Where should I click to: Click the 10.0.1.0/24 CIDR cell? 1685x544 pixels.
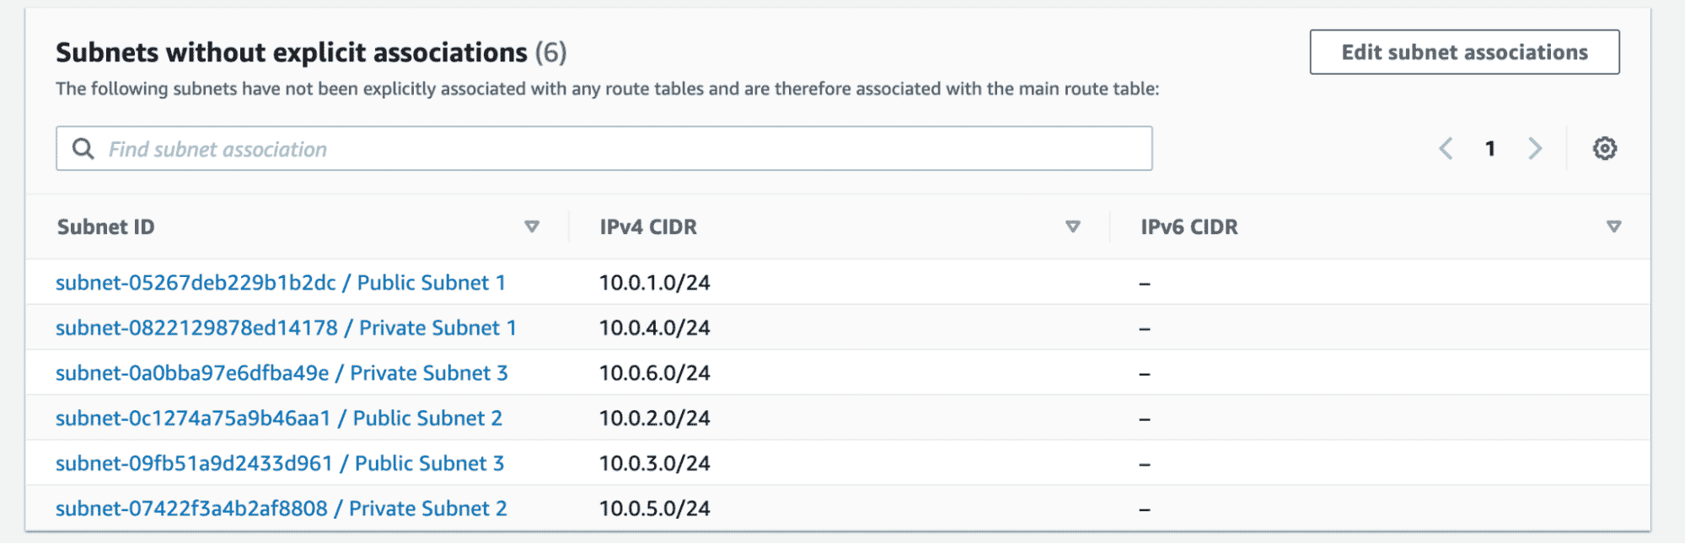click(x=655, y=283)
